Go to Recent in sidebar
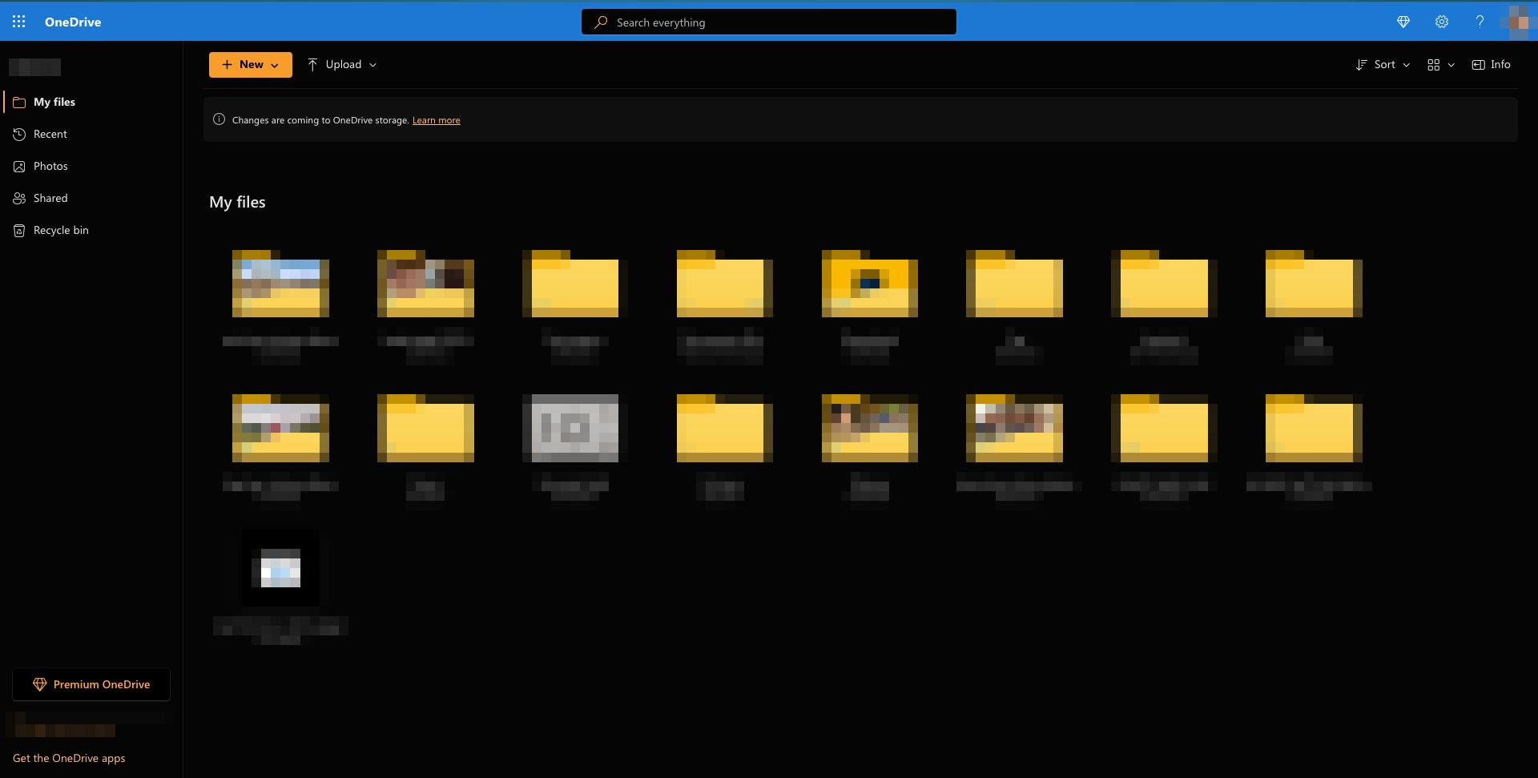The image size is (1538, 778). (x=91, y=134)
